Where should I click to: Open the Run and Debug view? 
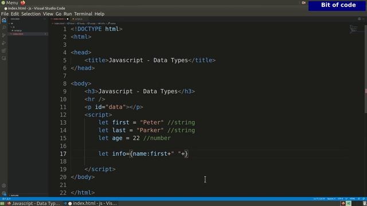[4, 43]
